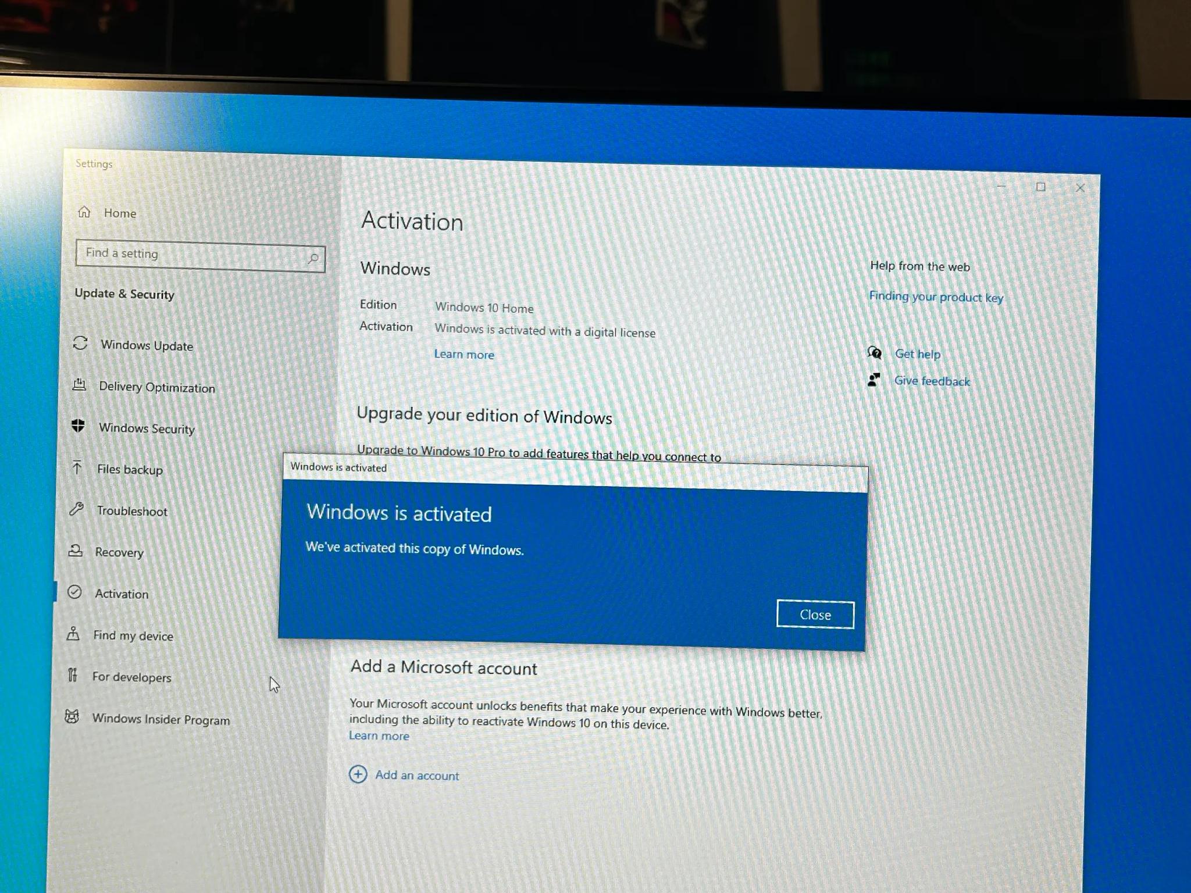The height and width of the screenshot is (893, 1191).
Task: Click the Home house icon
Action: coord(84,212)
